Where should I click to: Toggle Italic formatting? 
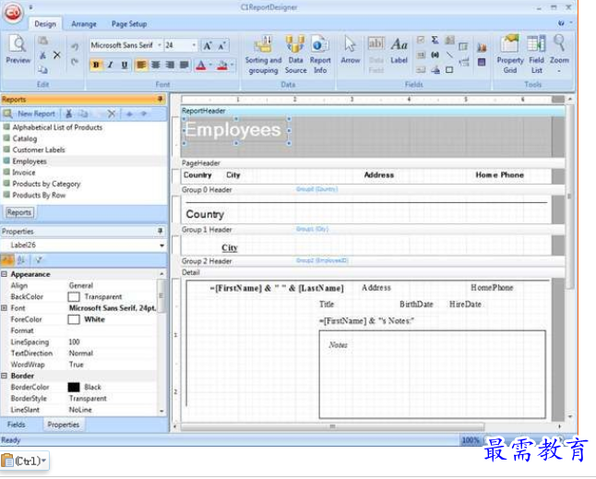(110, 65)
